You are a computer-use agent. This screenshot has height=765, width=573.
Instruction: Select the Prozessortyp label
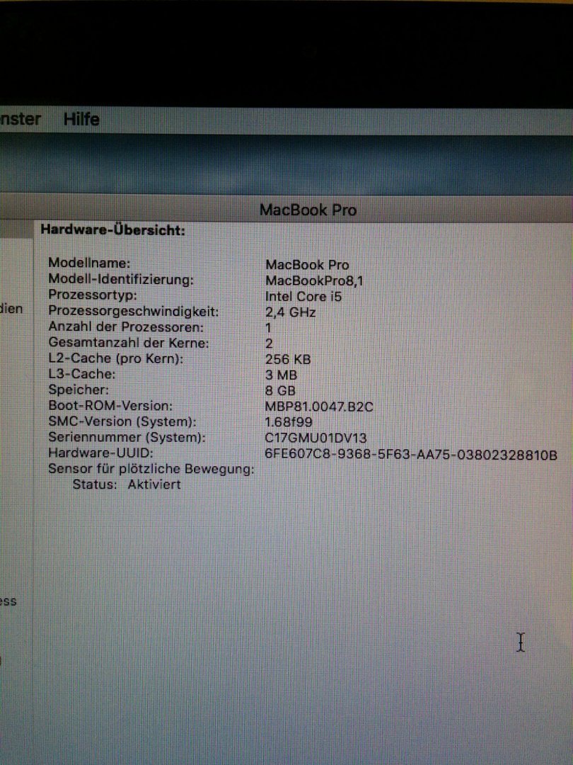[x=93, y=295]
